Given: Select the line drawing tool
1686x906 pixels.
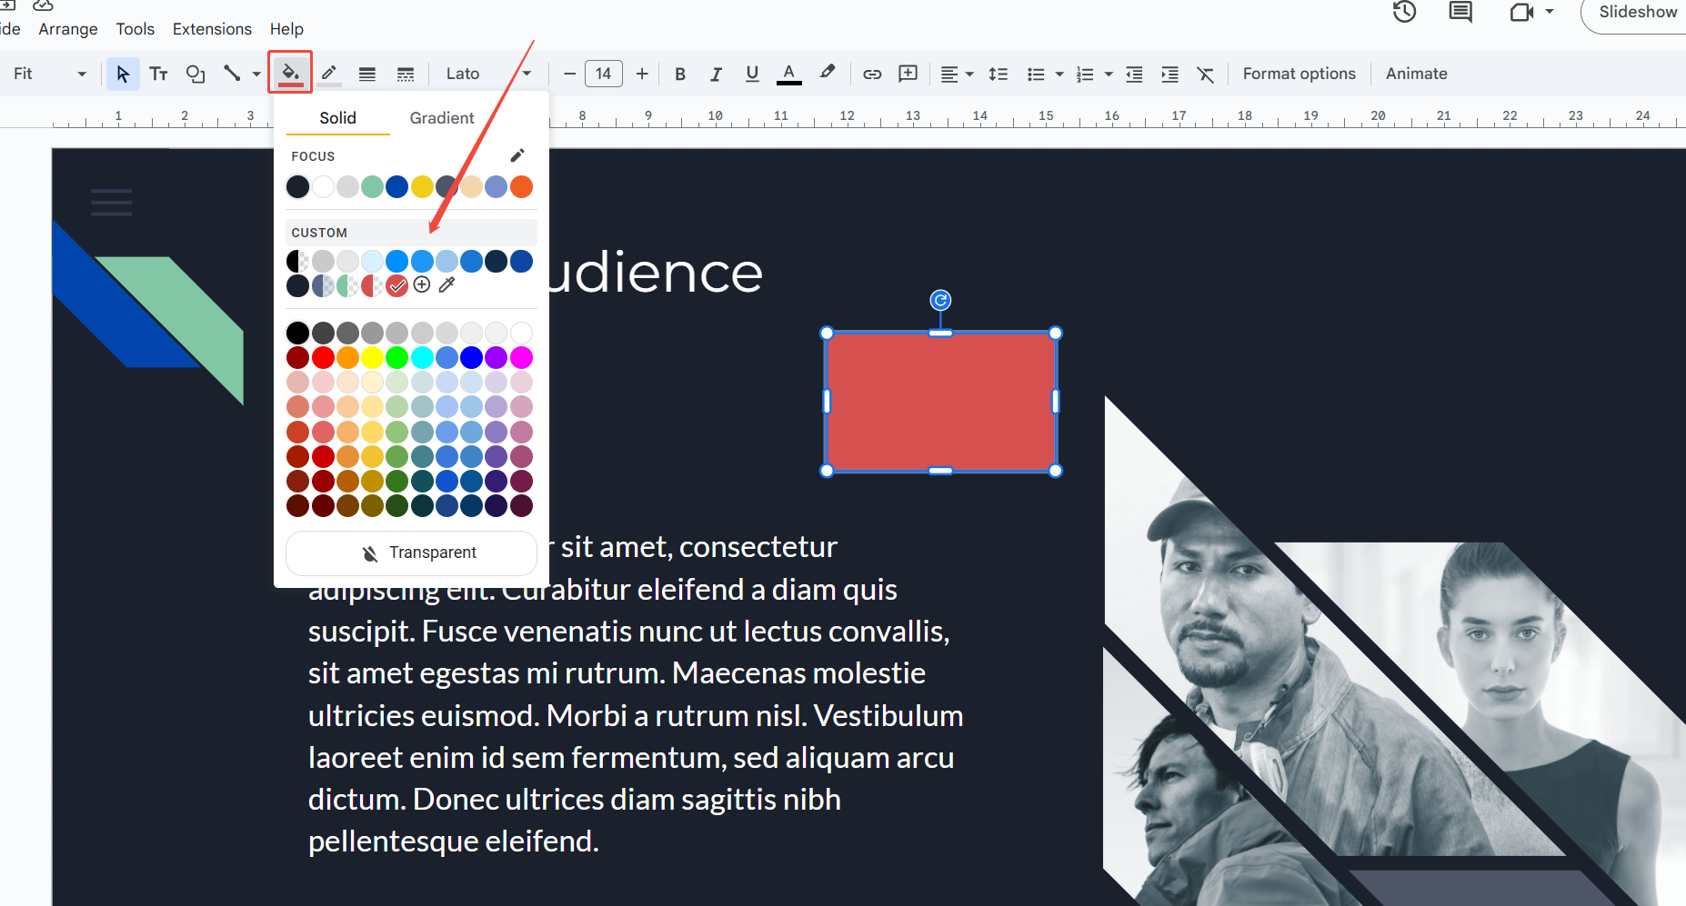Looking at the screenshot, I should coord(234,74).
